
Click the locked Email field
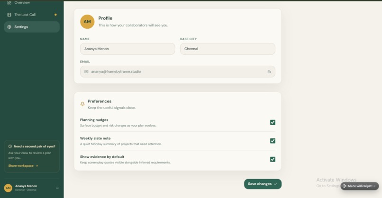(x=178, y=72)
